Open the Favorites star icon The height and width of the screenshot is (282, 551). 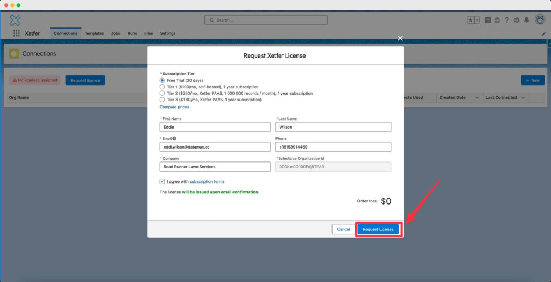point(470,20)
